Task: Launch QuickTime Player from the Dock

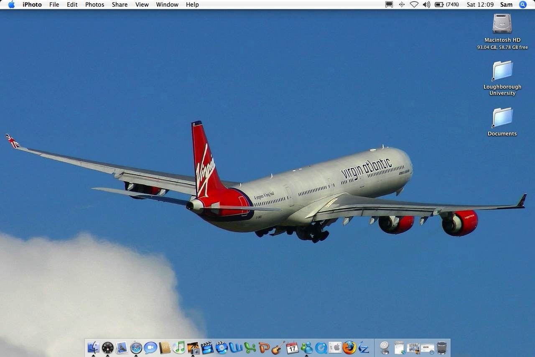Action: pyautogui.click(x=321, y=347)
